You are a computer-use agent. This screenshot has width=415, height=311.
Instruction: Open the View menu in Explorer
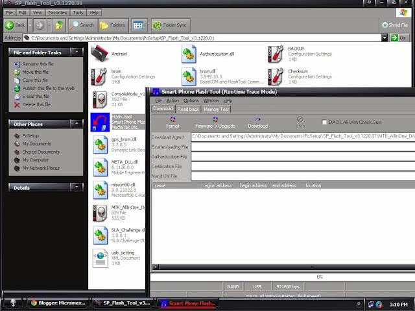(x=38, y=13)
